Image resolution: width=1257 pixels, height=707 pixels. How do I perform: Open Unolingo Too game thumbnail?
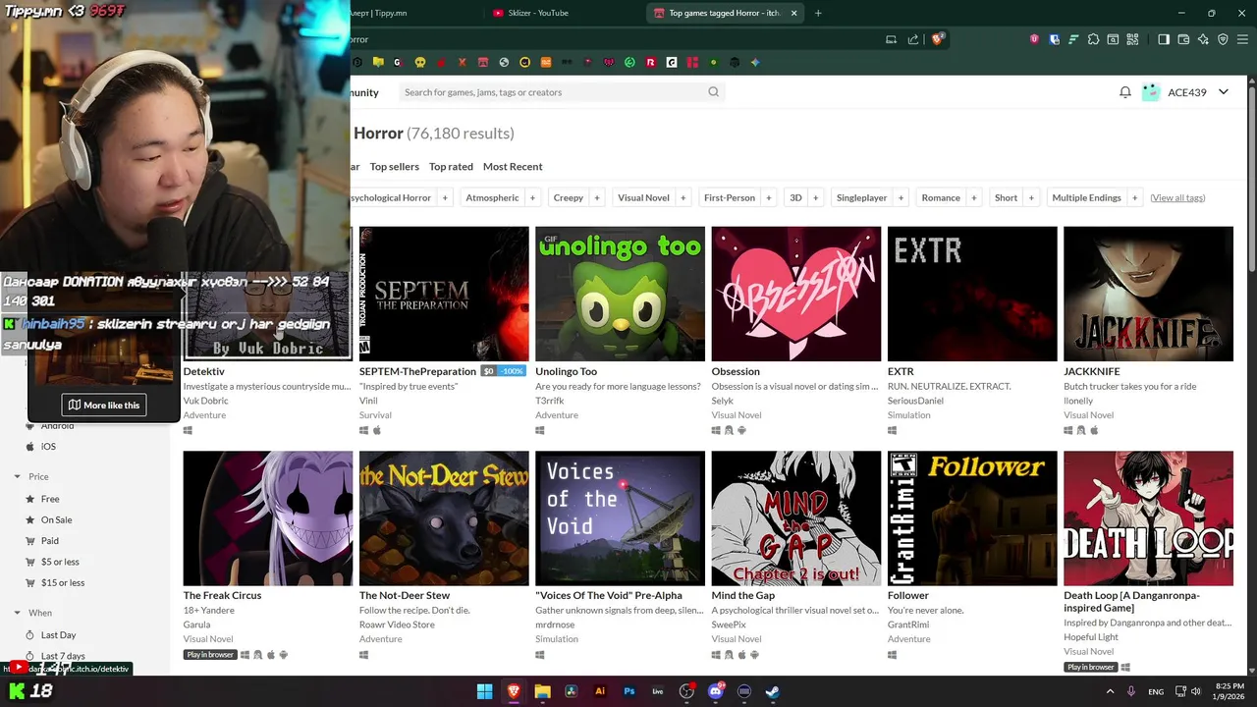(620, 294)
